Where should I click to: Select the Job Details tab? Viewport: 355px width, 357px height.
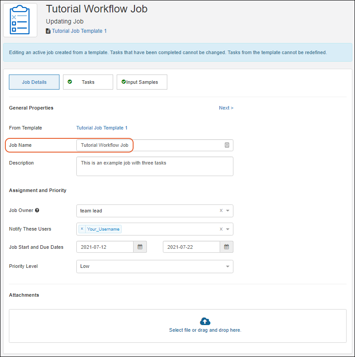[34, 82]
